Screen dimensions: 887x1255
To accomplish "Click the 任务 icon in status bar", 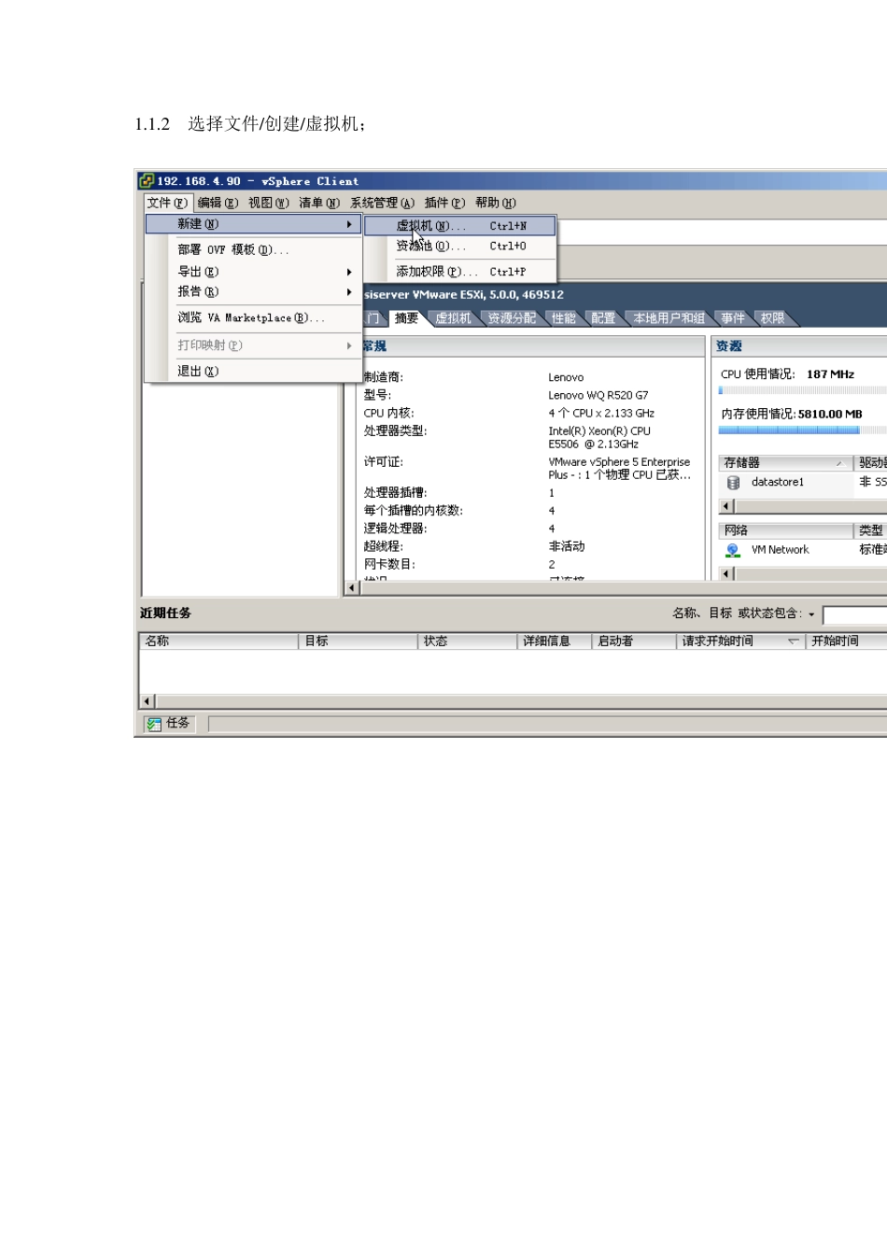I will [154, 724].
